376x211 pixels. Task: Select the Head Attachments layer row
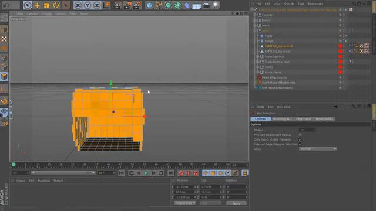point(274,77)
